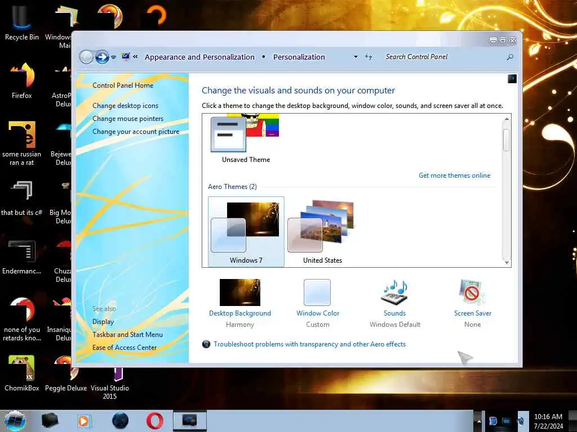
Task: Open Change mouse pointers link
Action: point(128,119)
